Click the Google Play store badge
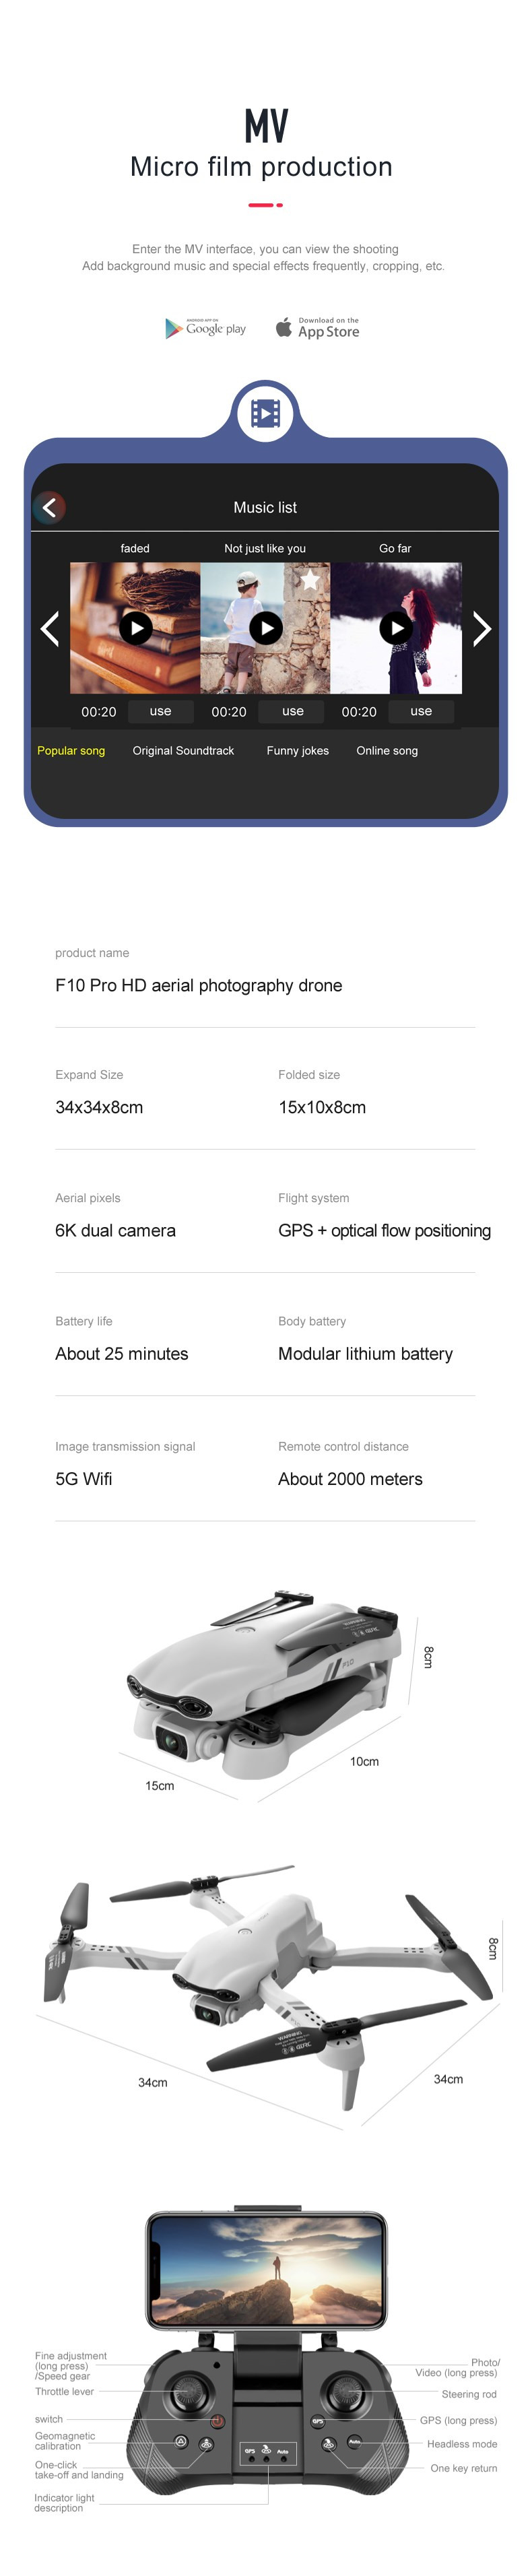Viewport: 532px width, 2576px height. [205, 328]
